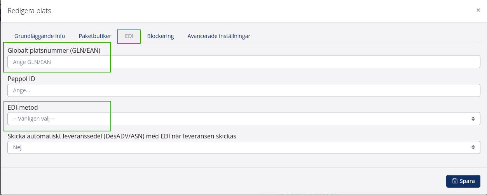The image size is (487, 195).
Task: Click the arrow icon on the Nej selector
Action: coord(473,147)
